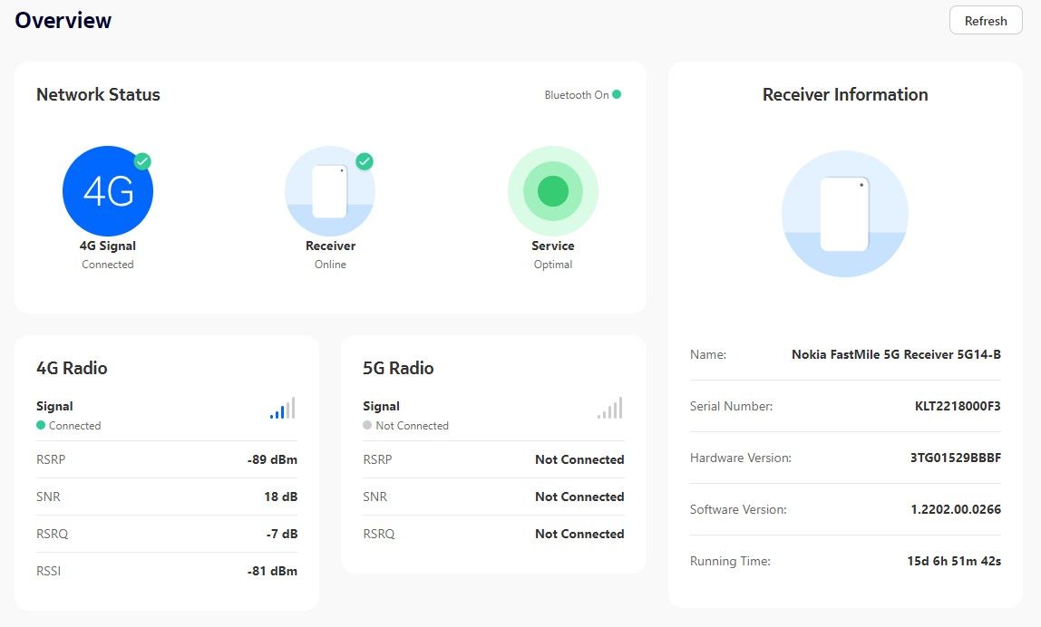This screenshot has width=1041, height=627.
Task: Click the serial number KLT2218000F3
Action: pos(958,406)
